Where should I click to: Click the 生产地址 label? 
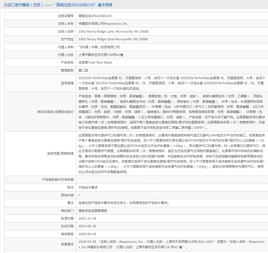67,39
